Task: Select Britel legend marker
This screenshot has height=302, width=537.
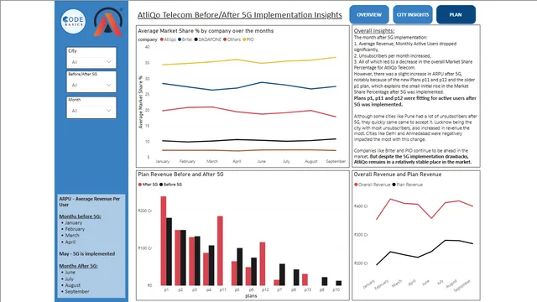Action: [x=180, y=39]
